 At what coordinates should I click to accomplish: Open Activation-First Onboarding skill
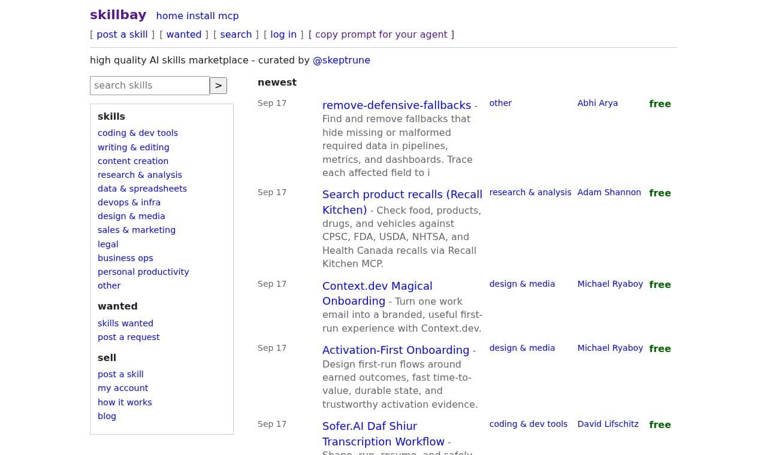tap(395, 350)
